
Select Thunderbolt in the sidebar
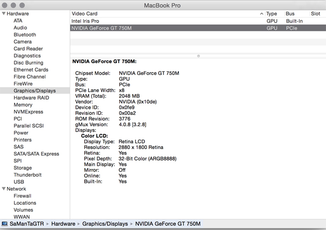[x=28, y=175]
